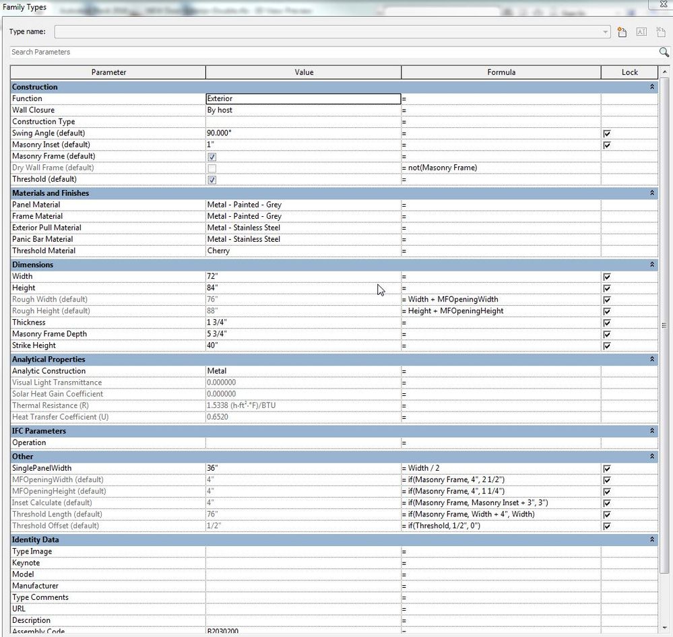Select Panel Material value cell
673x637 pixels.
[x=303, y=205]
